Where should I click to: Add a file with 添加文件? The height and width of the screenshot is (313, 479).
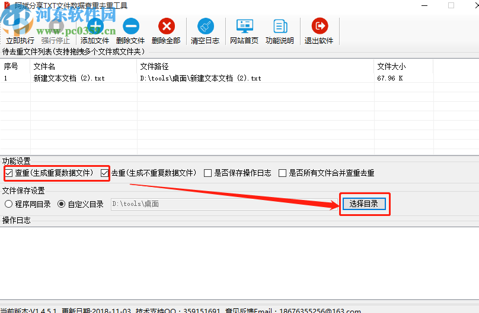tap(95, 32)
